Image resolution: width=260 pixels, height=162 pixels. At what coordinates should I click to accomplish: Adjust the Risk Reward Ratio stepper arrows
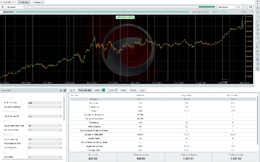click(61, 130)
